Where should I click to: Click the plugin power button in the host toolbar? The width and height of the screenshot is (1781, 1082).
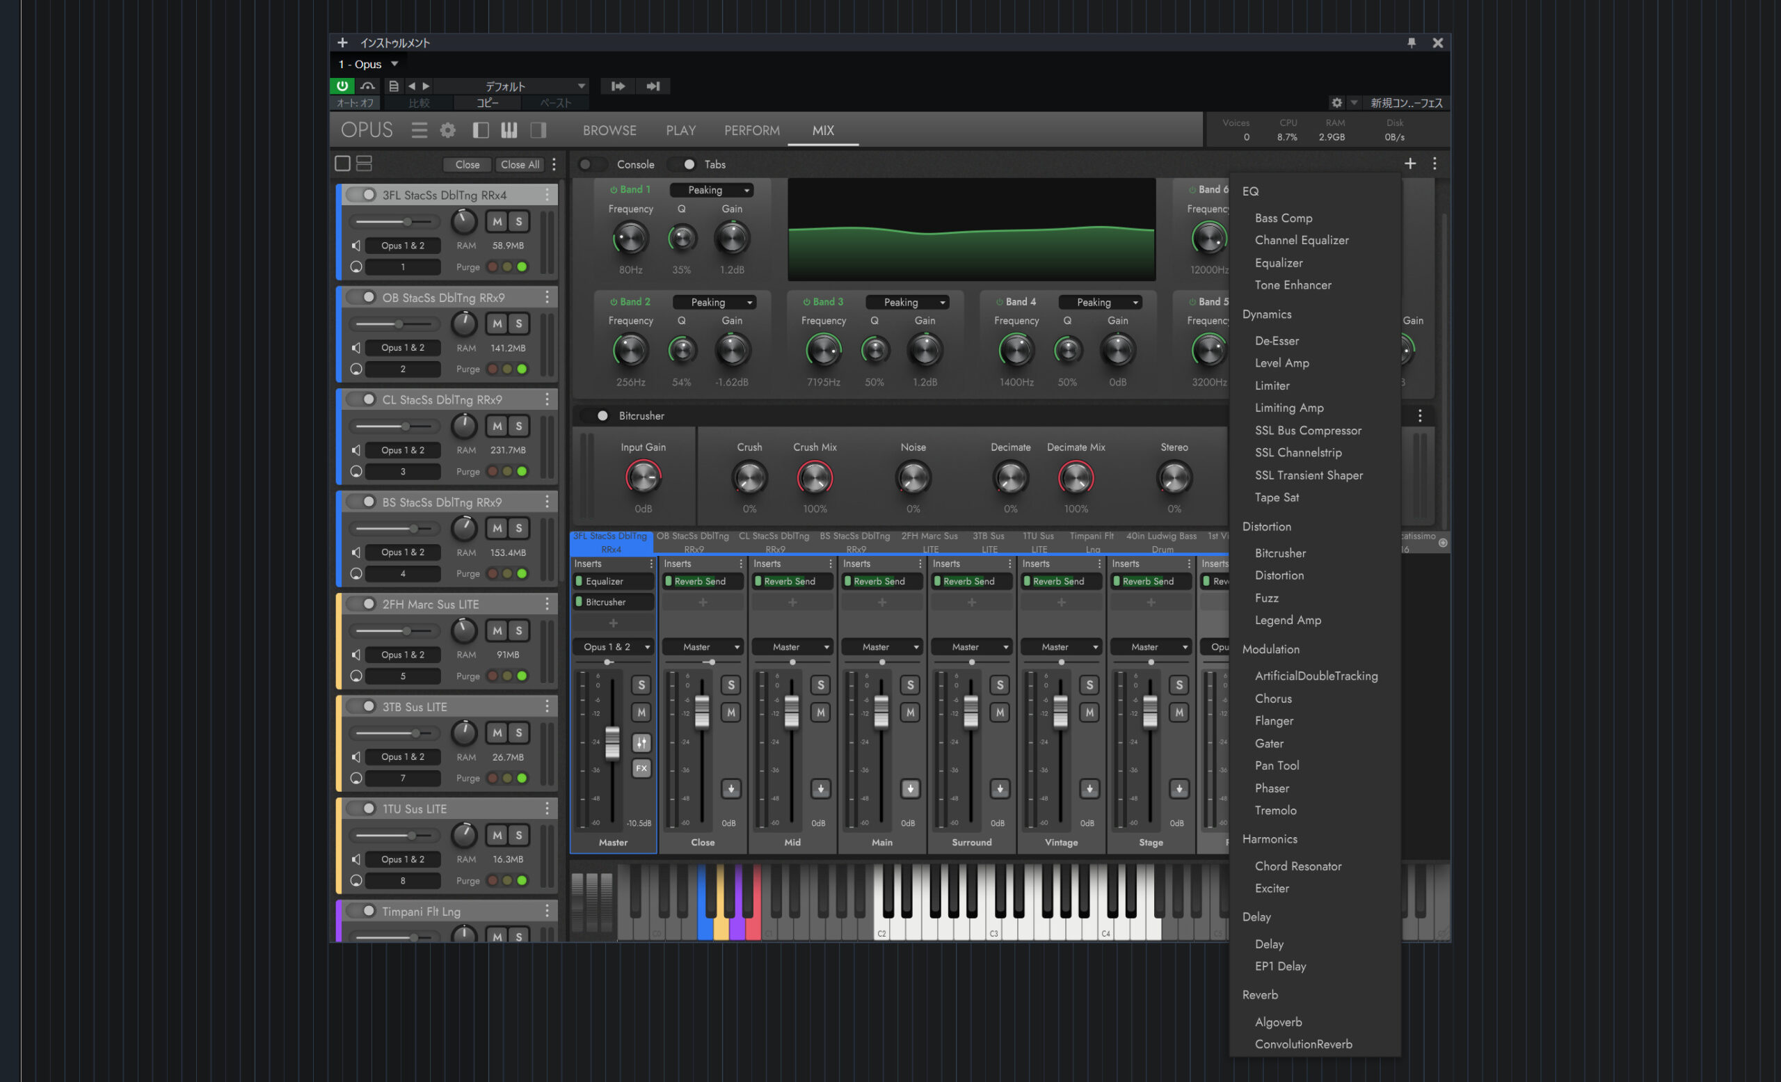342,86
